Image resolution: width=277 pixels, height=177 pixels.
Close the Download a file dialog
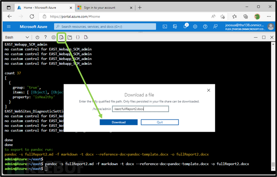pos(209,91)
